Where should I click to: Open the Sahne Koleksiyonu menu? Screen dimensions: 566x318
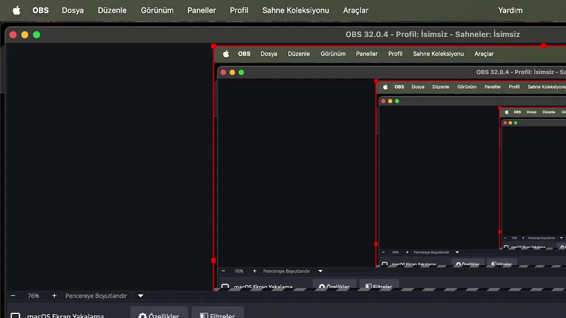click(x=296, y=10)
